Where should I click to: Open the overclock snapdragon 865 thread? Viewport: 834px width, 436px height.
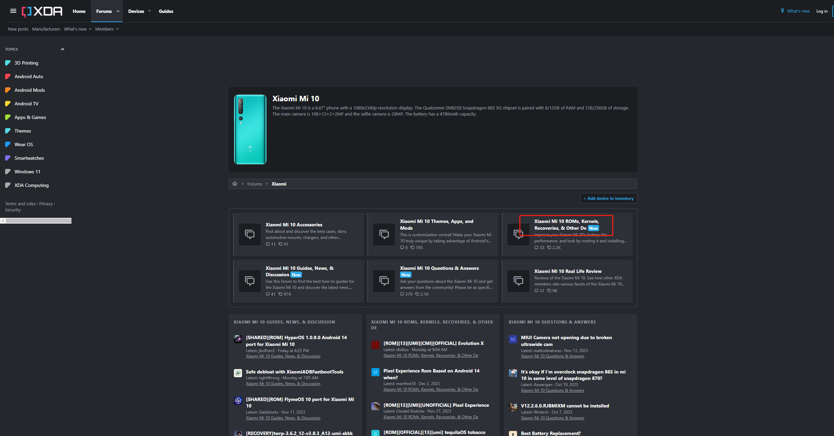[x=573, y=375]
